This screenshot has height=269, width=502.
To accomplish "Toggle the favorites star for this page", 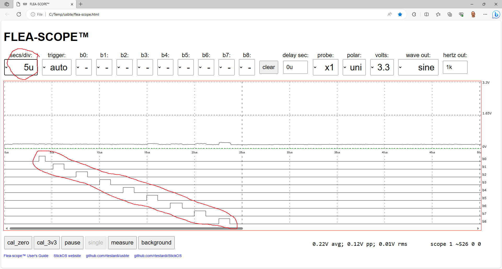I will (400, 14).
